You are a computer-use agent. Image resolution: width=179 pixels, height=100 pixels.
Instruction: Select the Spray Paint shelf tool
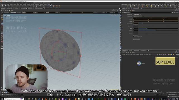37,6
